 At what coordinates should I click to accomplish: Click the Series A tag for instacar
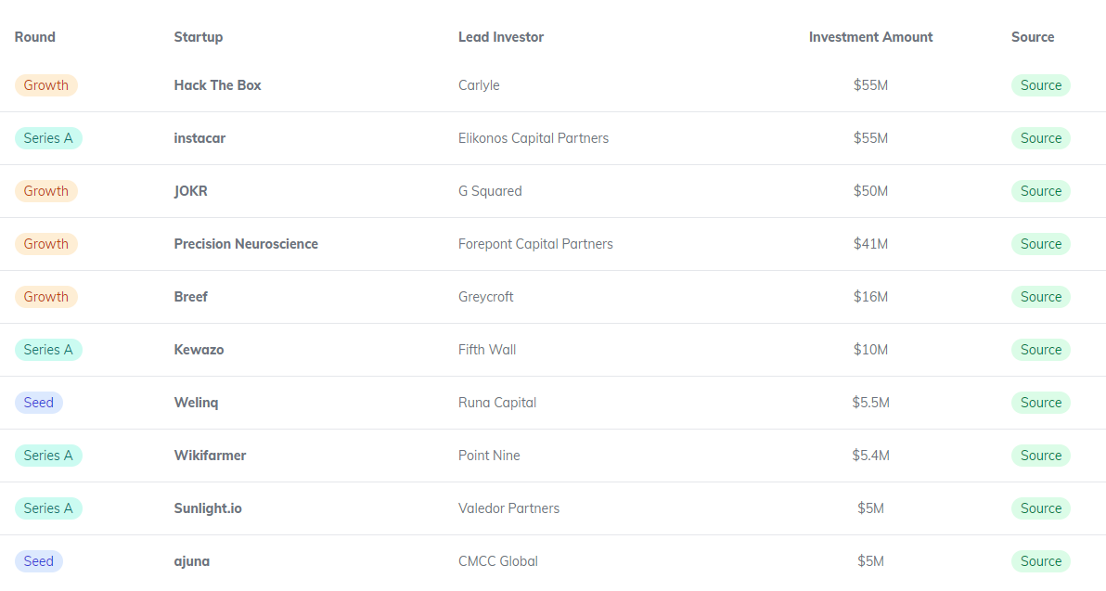48,138
